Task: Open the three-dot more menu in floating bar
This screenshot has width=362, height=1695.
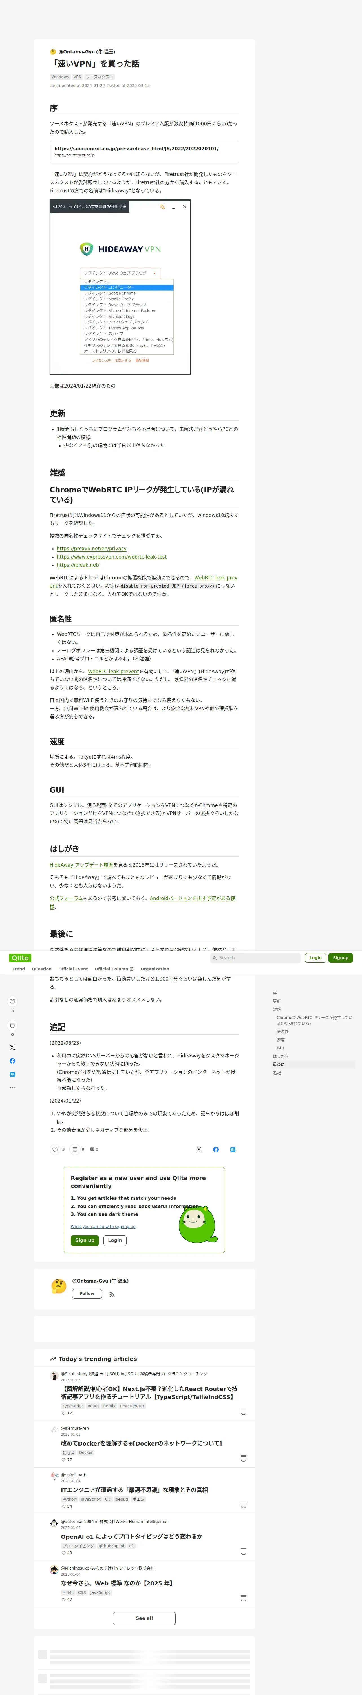Action: pyautogui.click(x=12, y=1088)
